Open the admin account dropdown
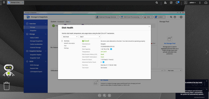This screenshot has width=209, height=99. pyautogui.click(x=193, y=3)
